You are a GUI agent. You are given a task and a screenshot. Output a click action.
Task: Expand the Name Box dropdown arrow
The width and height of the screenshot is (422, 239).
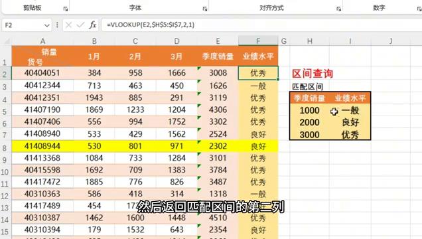[x=47, y=25]
